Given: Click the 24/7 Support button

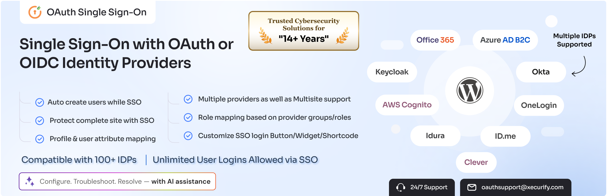Looking at the screenshot, I should tap(422, 187).
